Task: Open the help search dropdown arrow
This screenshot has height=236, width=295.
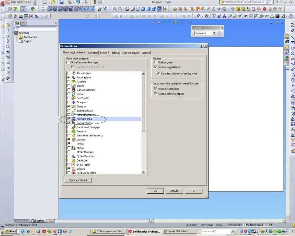Action: (x=272, y=2)
